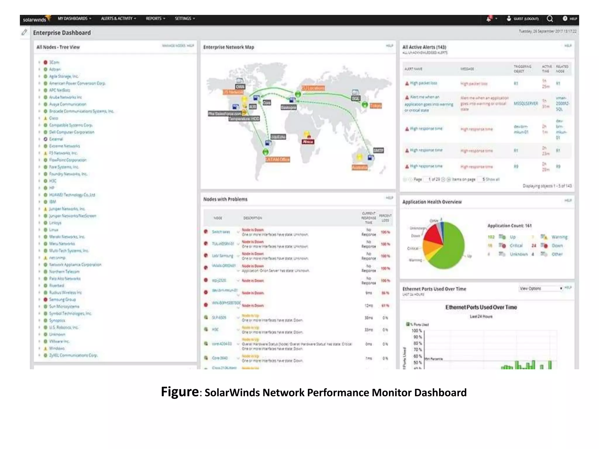Screen dimensions: 599x449
Task: Open the Core-3640 problem node
Action: click(220, 358)
